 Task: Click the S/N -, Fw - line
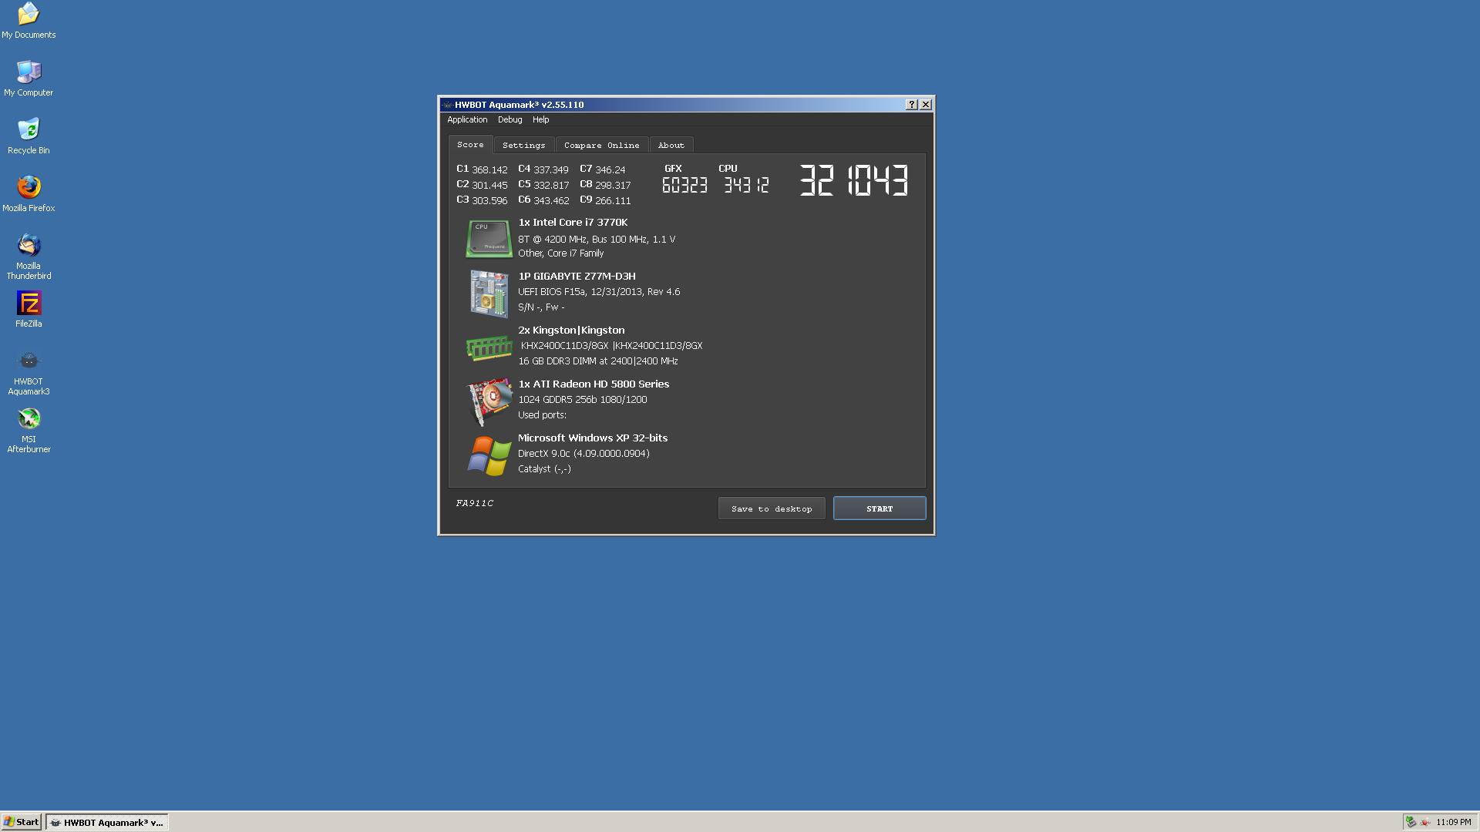[541, 307]
